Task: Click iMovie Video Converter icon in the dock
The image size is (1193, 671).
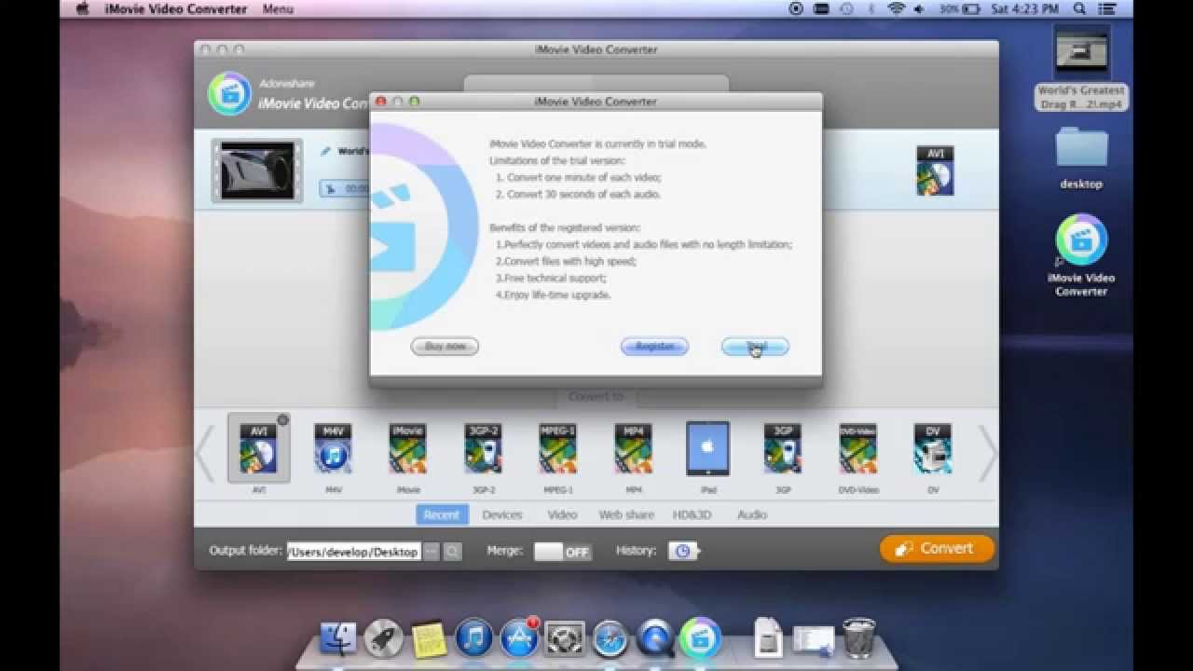Action: 701,637
